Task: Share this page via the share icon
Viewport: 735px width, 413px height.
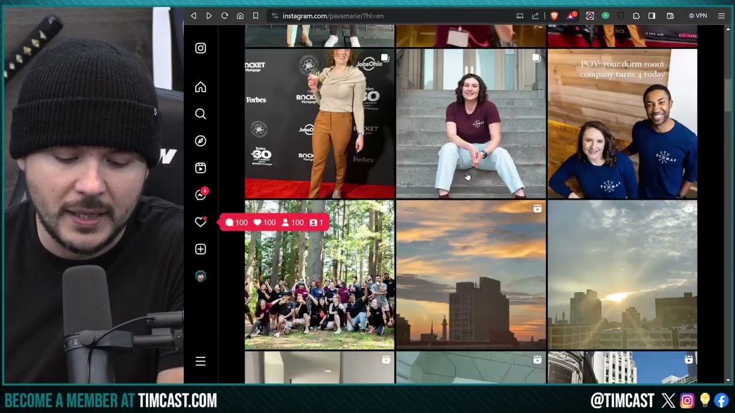Action: pos(536,16)
